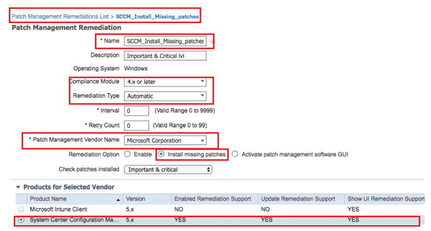Click YES under Update Remediation Support for SCCM
This screenshot has height=231, width=431.
(x=267, y=220)
